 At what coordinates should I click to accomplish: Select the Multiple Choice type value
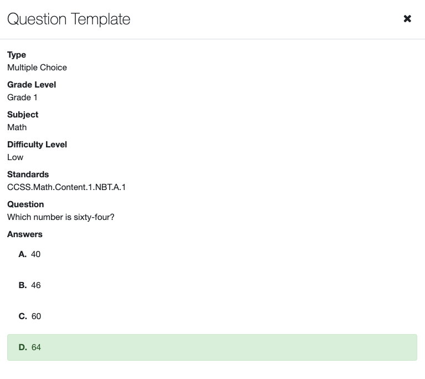37,68
